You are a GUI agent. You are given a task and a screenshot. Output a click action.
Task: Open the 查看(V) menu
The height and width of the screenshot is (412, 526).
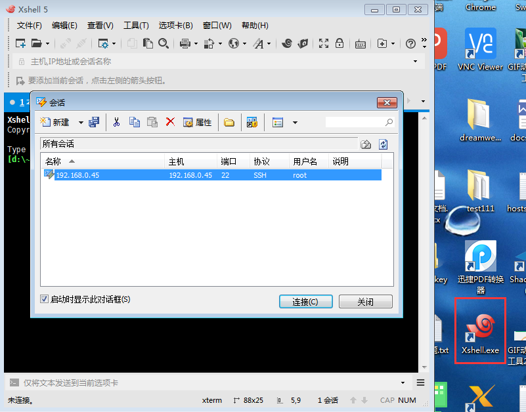coord(100,26)
